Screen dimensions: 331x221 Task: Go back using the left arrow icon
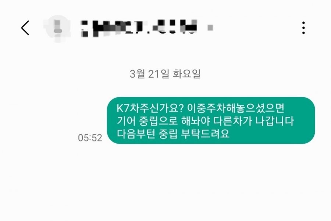(x=25, y=28)
